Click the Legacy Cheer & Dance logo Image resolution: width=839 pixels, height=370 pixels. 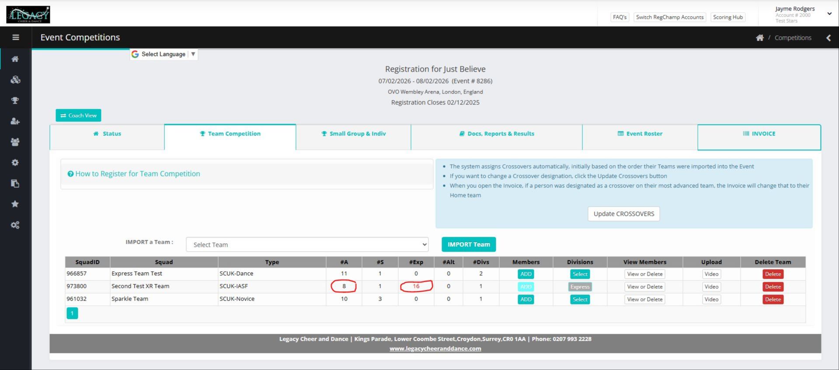pos(28,14)
